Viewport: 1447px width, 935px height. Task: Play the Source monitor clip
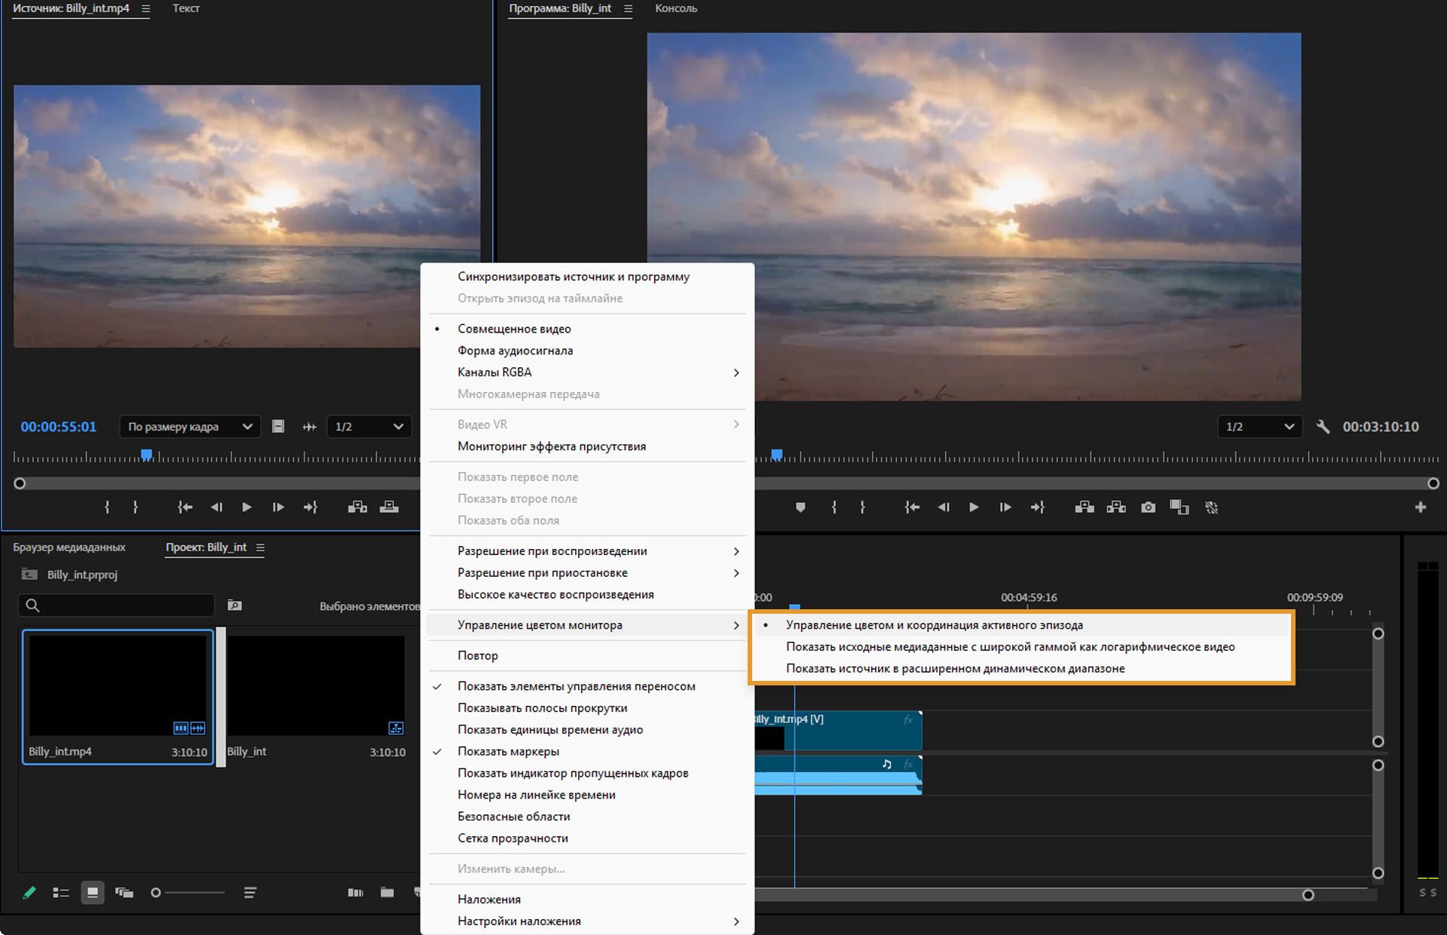[246, 507]
